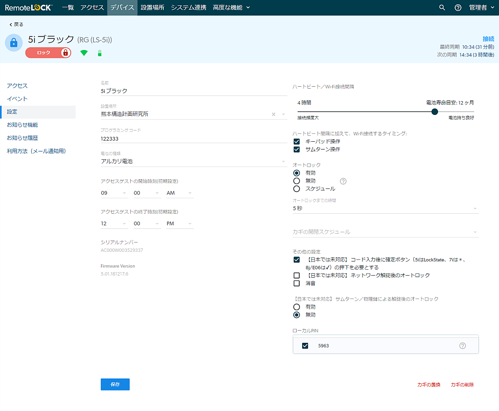Open イベント in left sidebar
This screenshot has height=411, width=499.
click(x=17, y=99)
